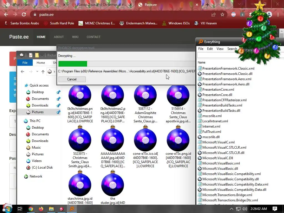Click Firefox icon in taskbar
The height and width of the screenshot is (213, 284).
tap(41, 209)
